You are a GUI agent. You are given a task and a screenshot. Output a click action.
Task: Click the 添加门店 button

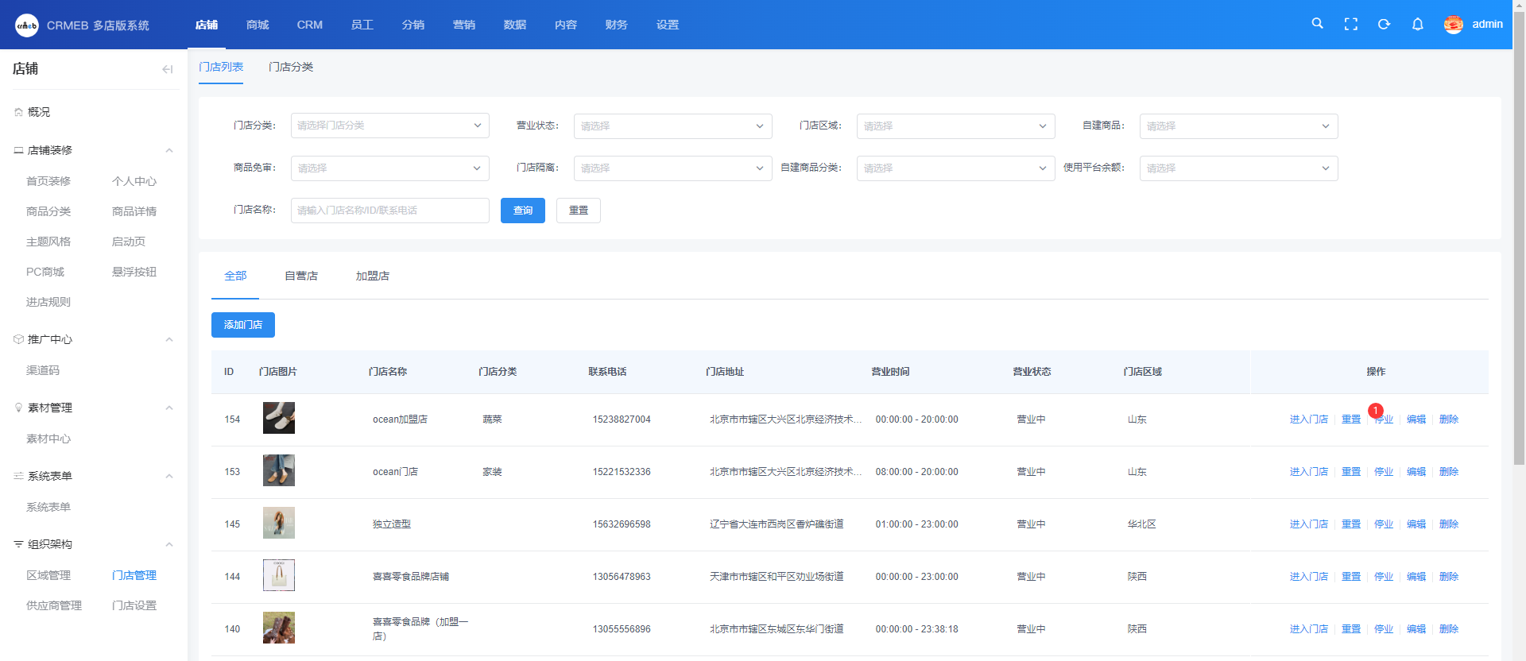pos(243,325)
